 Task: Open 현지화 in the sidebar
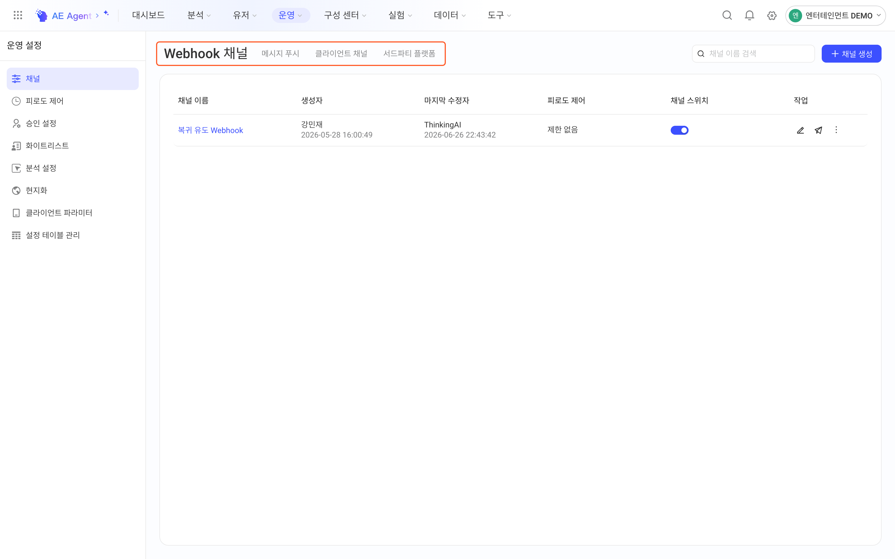tap(72, 190)
